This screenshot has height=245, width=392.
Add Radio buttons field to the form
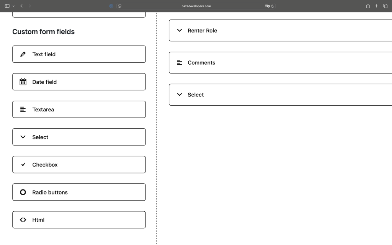(79, 192)
